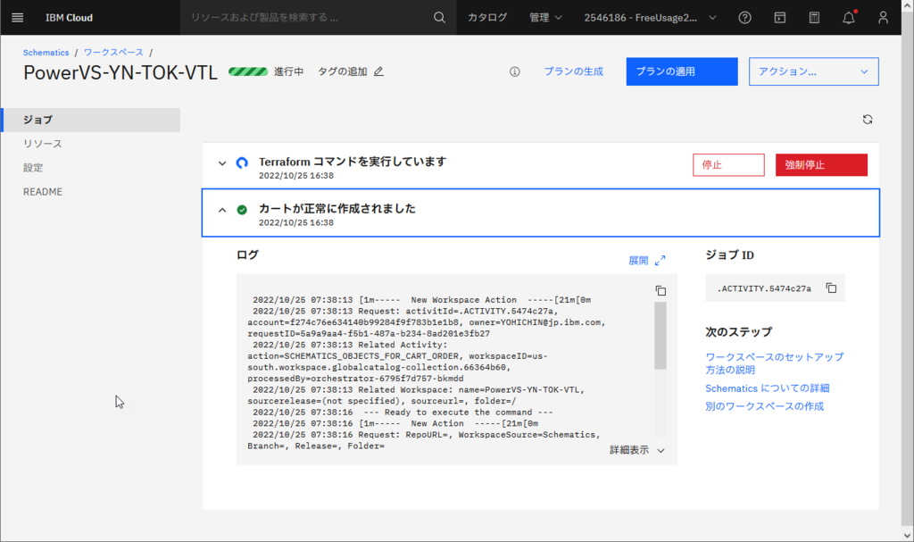Viewport: 914px width, 542px height.
Task: Click the expand arrows icon next to 展開
Action: 660,260
